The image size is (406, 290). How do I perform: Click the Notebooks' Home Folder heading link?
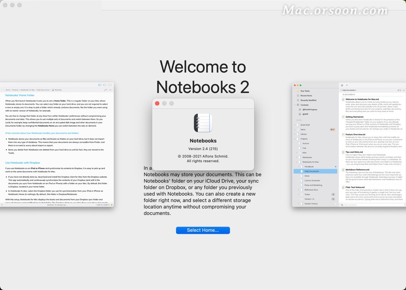[x=20, y=95]
